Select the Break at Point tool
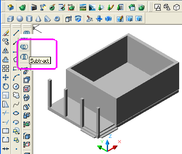Screen dimensions: 182x154 coord(6,131)
